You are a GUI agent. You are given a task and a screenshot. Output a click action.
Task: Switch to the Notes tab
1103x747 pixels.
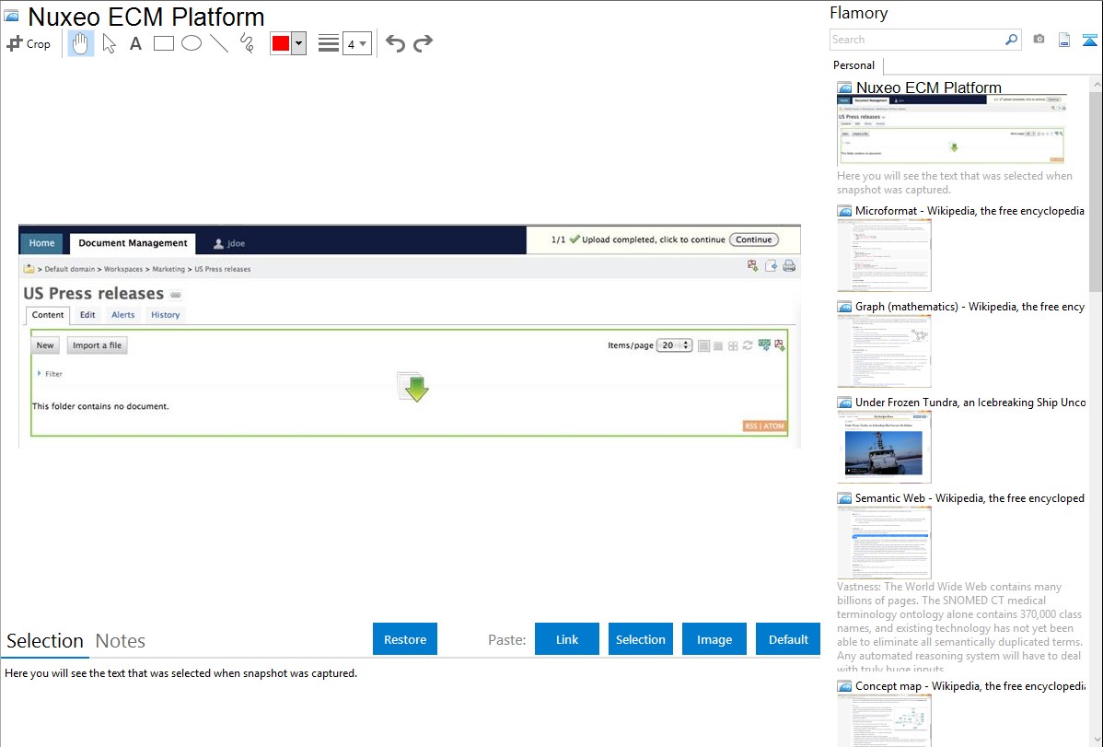coord(121,641)
